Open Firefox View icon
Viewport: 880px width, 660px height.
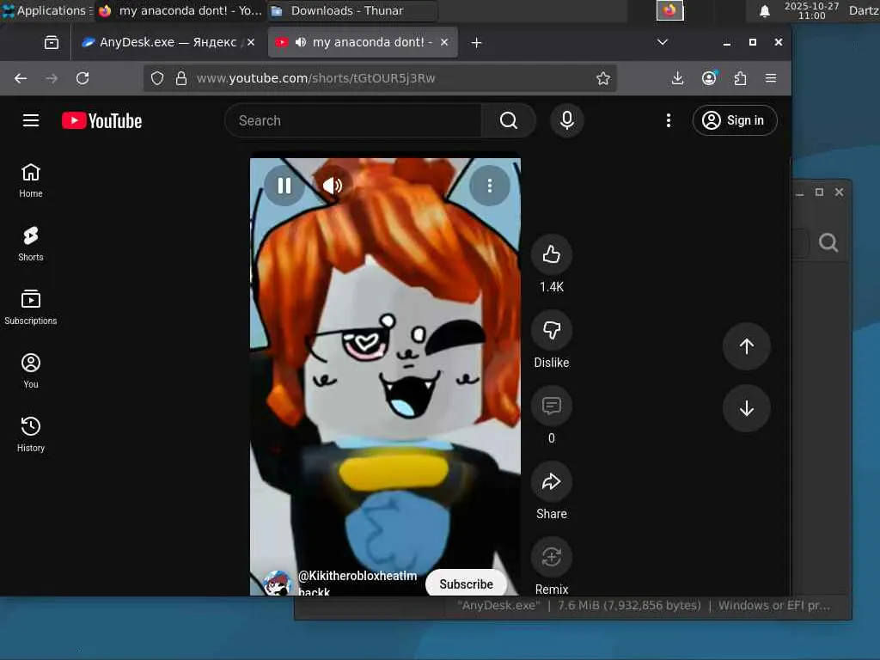(52, 42)
